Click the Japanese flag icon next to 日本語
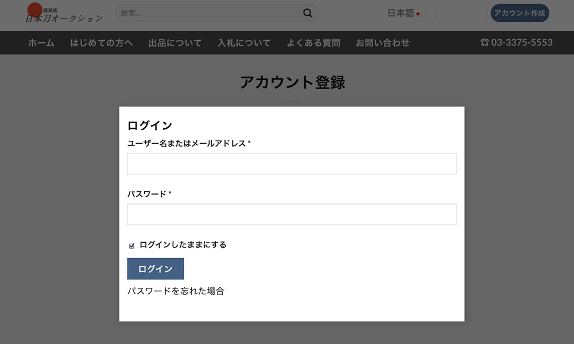This screenshot has height=344, width=574. tap(418, 13)
